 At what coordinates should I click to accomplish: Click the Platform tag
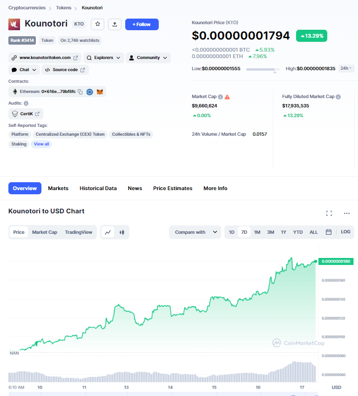click(x=20, y=134)
